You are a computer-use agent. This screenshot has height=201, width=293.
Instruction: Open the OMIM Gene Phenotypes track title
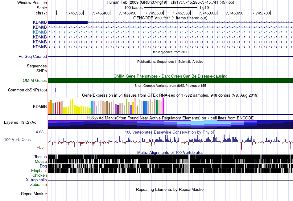coord(171,76)
